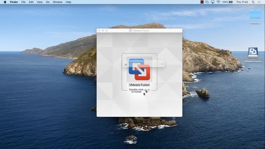Click the red menu bar status icon
This screenshot has width=265, height=149.
(202, 2)
